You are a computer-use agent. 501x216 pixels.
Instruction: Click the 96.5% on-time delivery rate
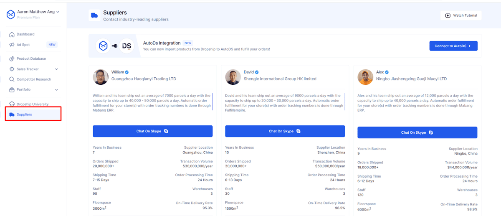(x=340, y=208)
